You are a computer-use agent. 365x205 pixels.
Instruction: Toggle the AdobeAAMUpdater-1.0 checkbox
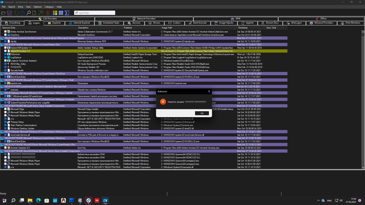tap(5, 48)
